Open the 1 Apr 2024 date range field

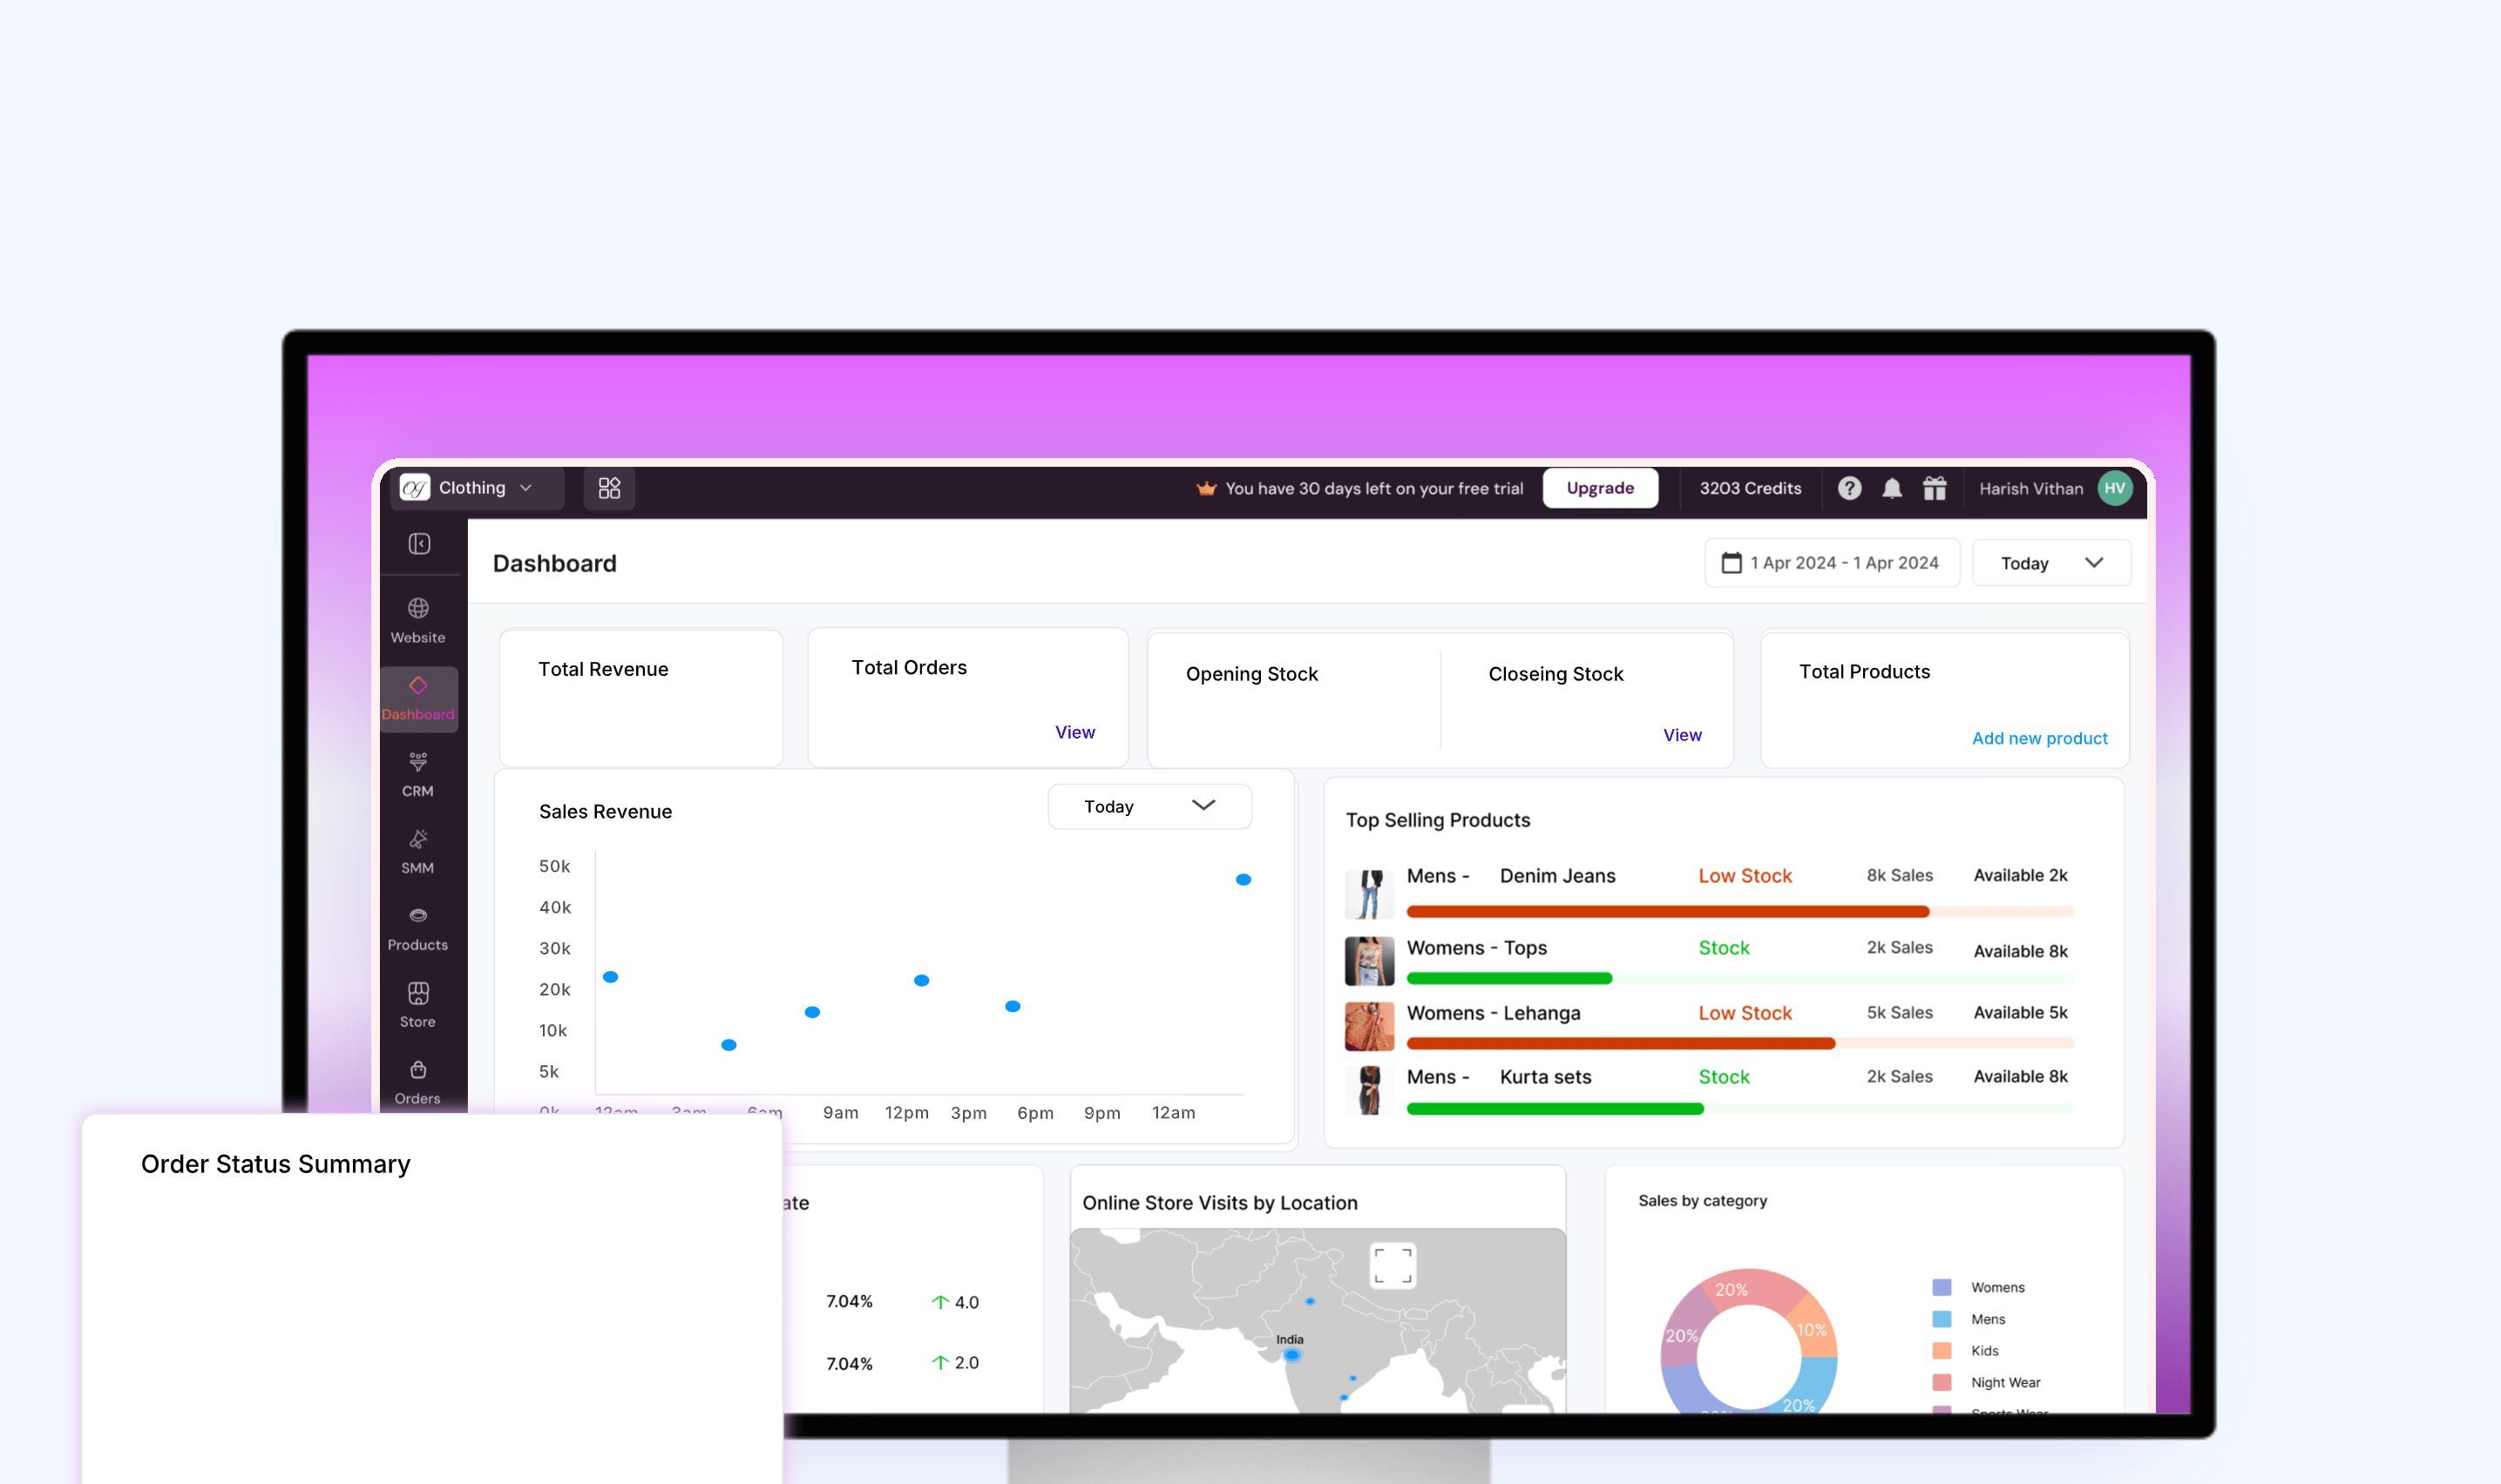(x=1832, y=563)
